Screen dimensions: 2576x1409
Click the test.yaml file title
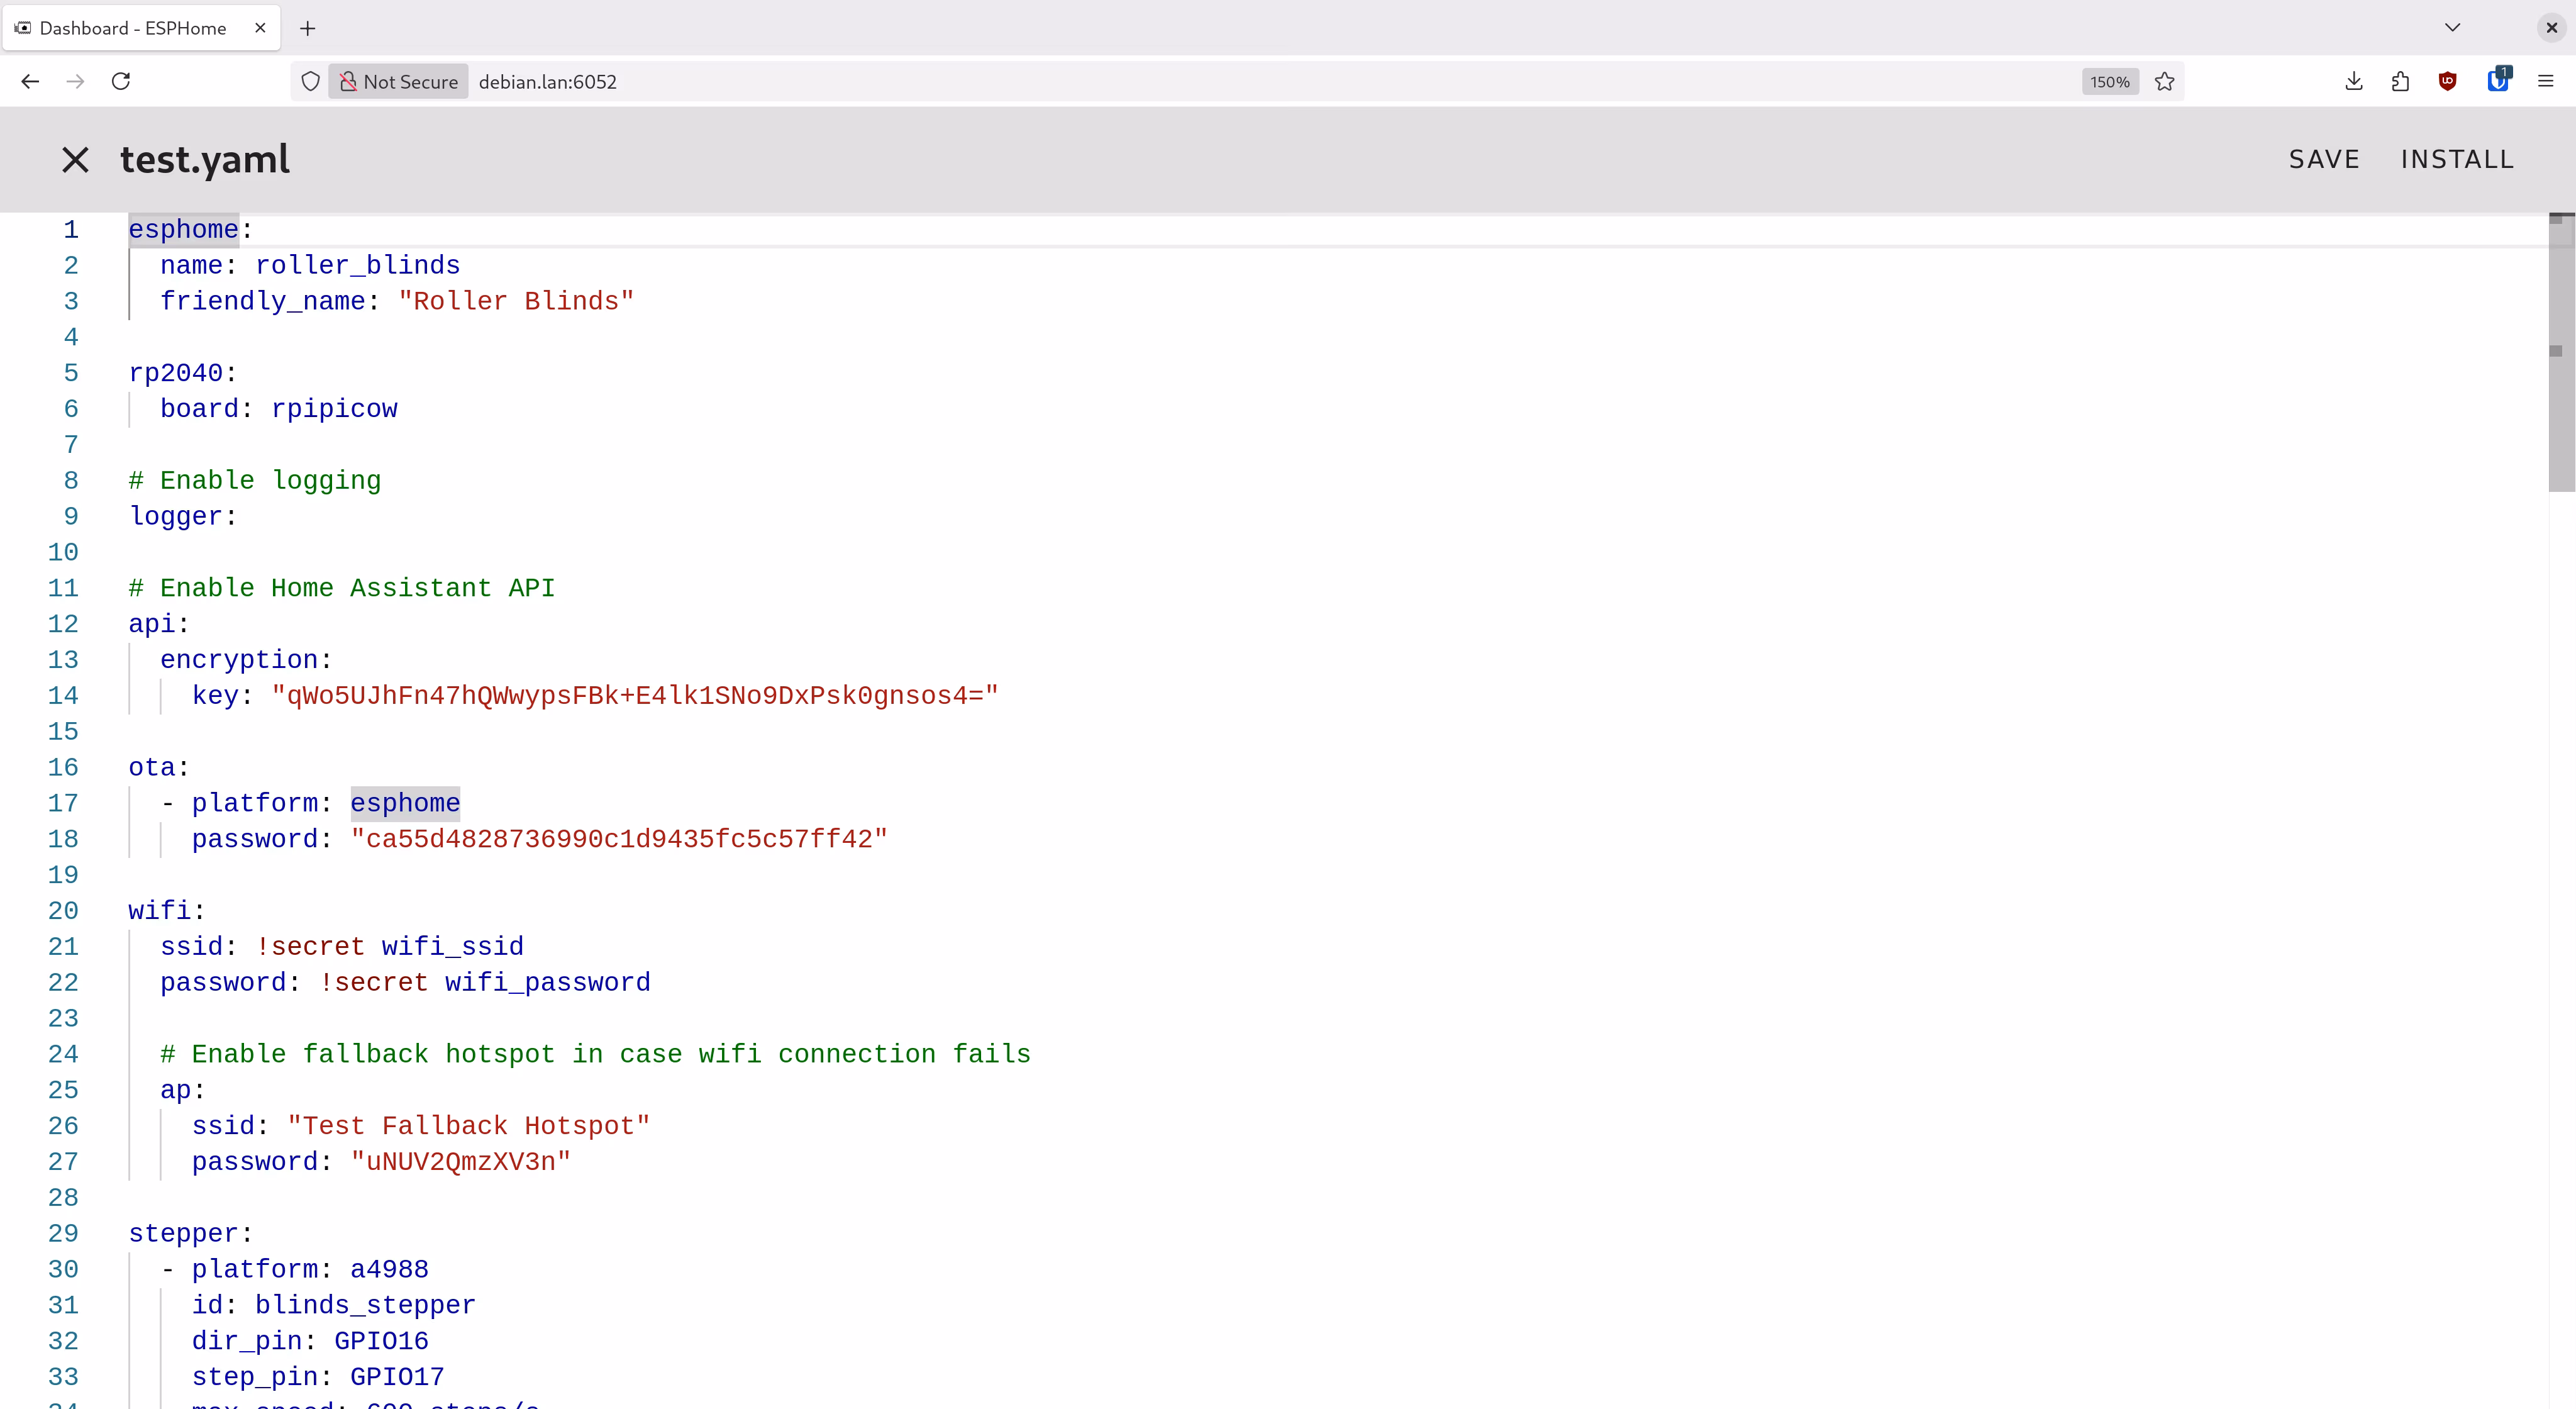tap(205, 160)
